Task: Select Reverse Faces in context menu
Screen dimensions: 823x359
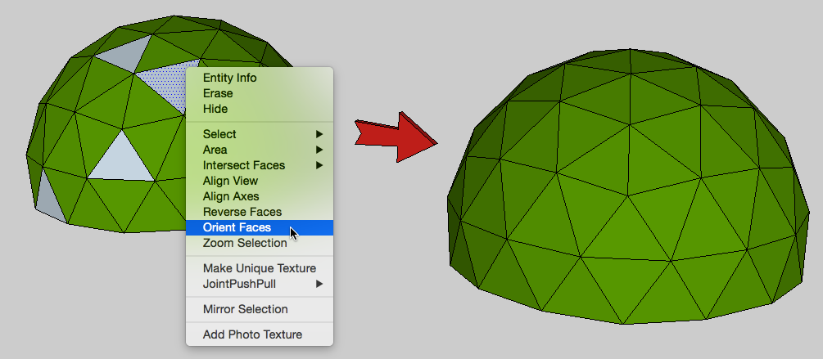Action: point(260,212)
